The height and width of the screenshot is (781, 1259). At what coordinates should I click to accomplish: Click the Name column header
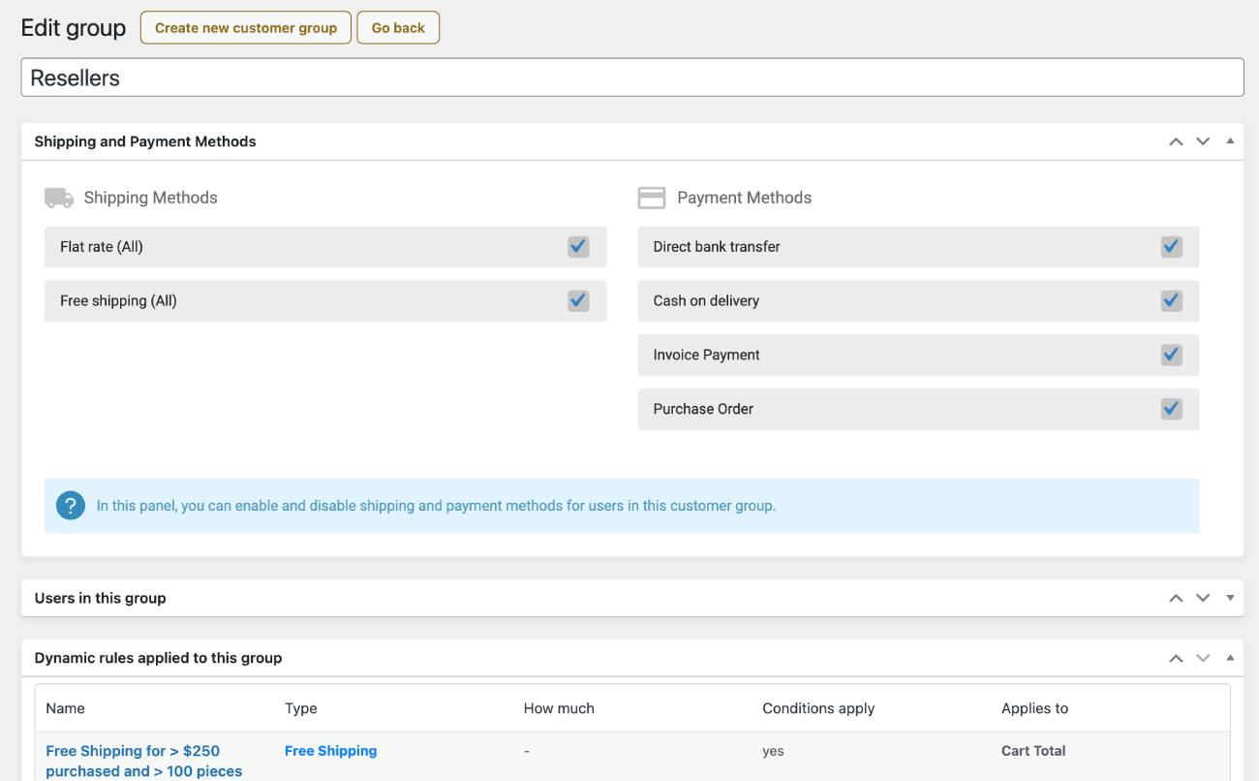point(65,708)
